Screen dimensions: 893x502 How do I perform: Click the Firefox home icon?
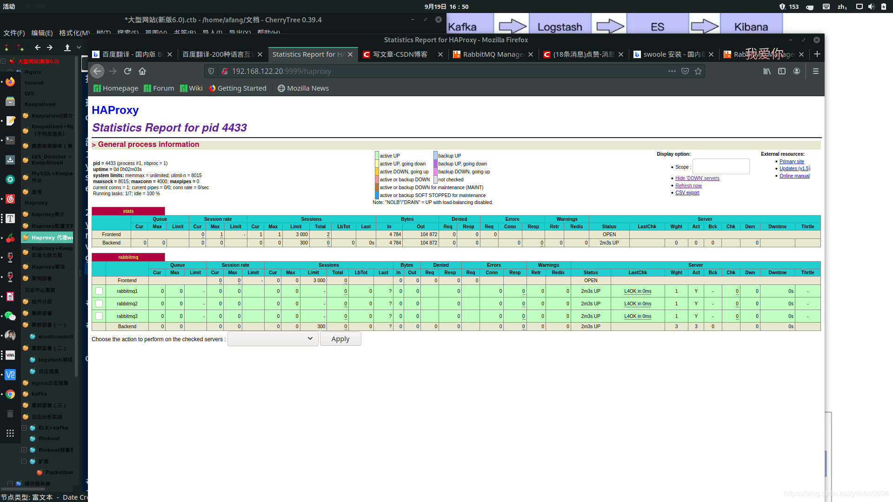pos(142,71)
